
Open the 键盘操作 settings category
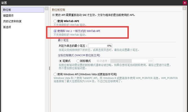8,15
